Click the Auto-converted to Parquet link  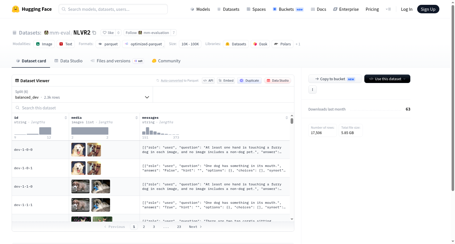click(172, 80)
